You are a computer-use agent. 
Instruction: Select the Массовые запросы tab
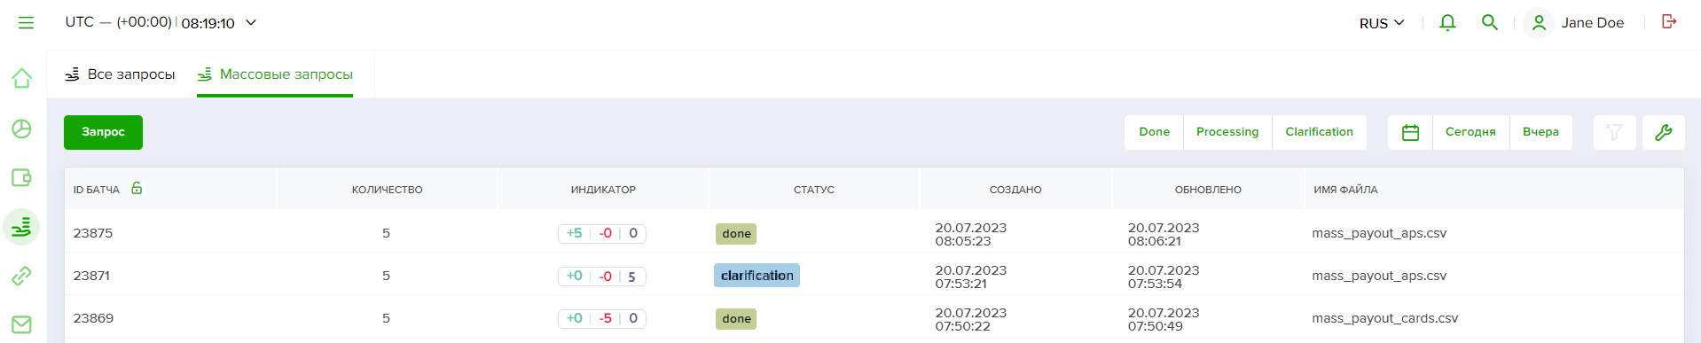(x=275, y=74)
